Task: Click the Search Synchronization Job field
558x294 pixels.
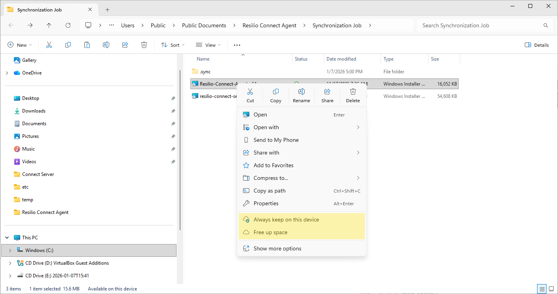Action: [479, 25]
